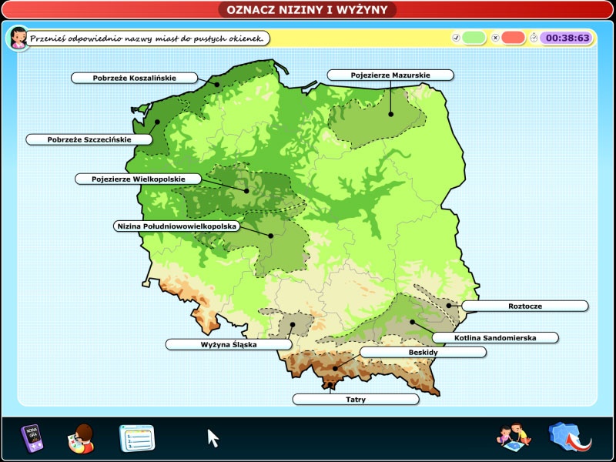Click the two kids reading map icon
This screenshot has width=616, height=462.
click(514, 437)
